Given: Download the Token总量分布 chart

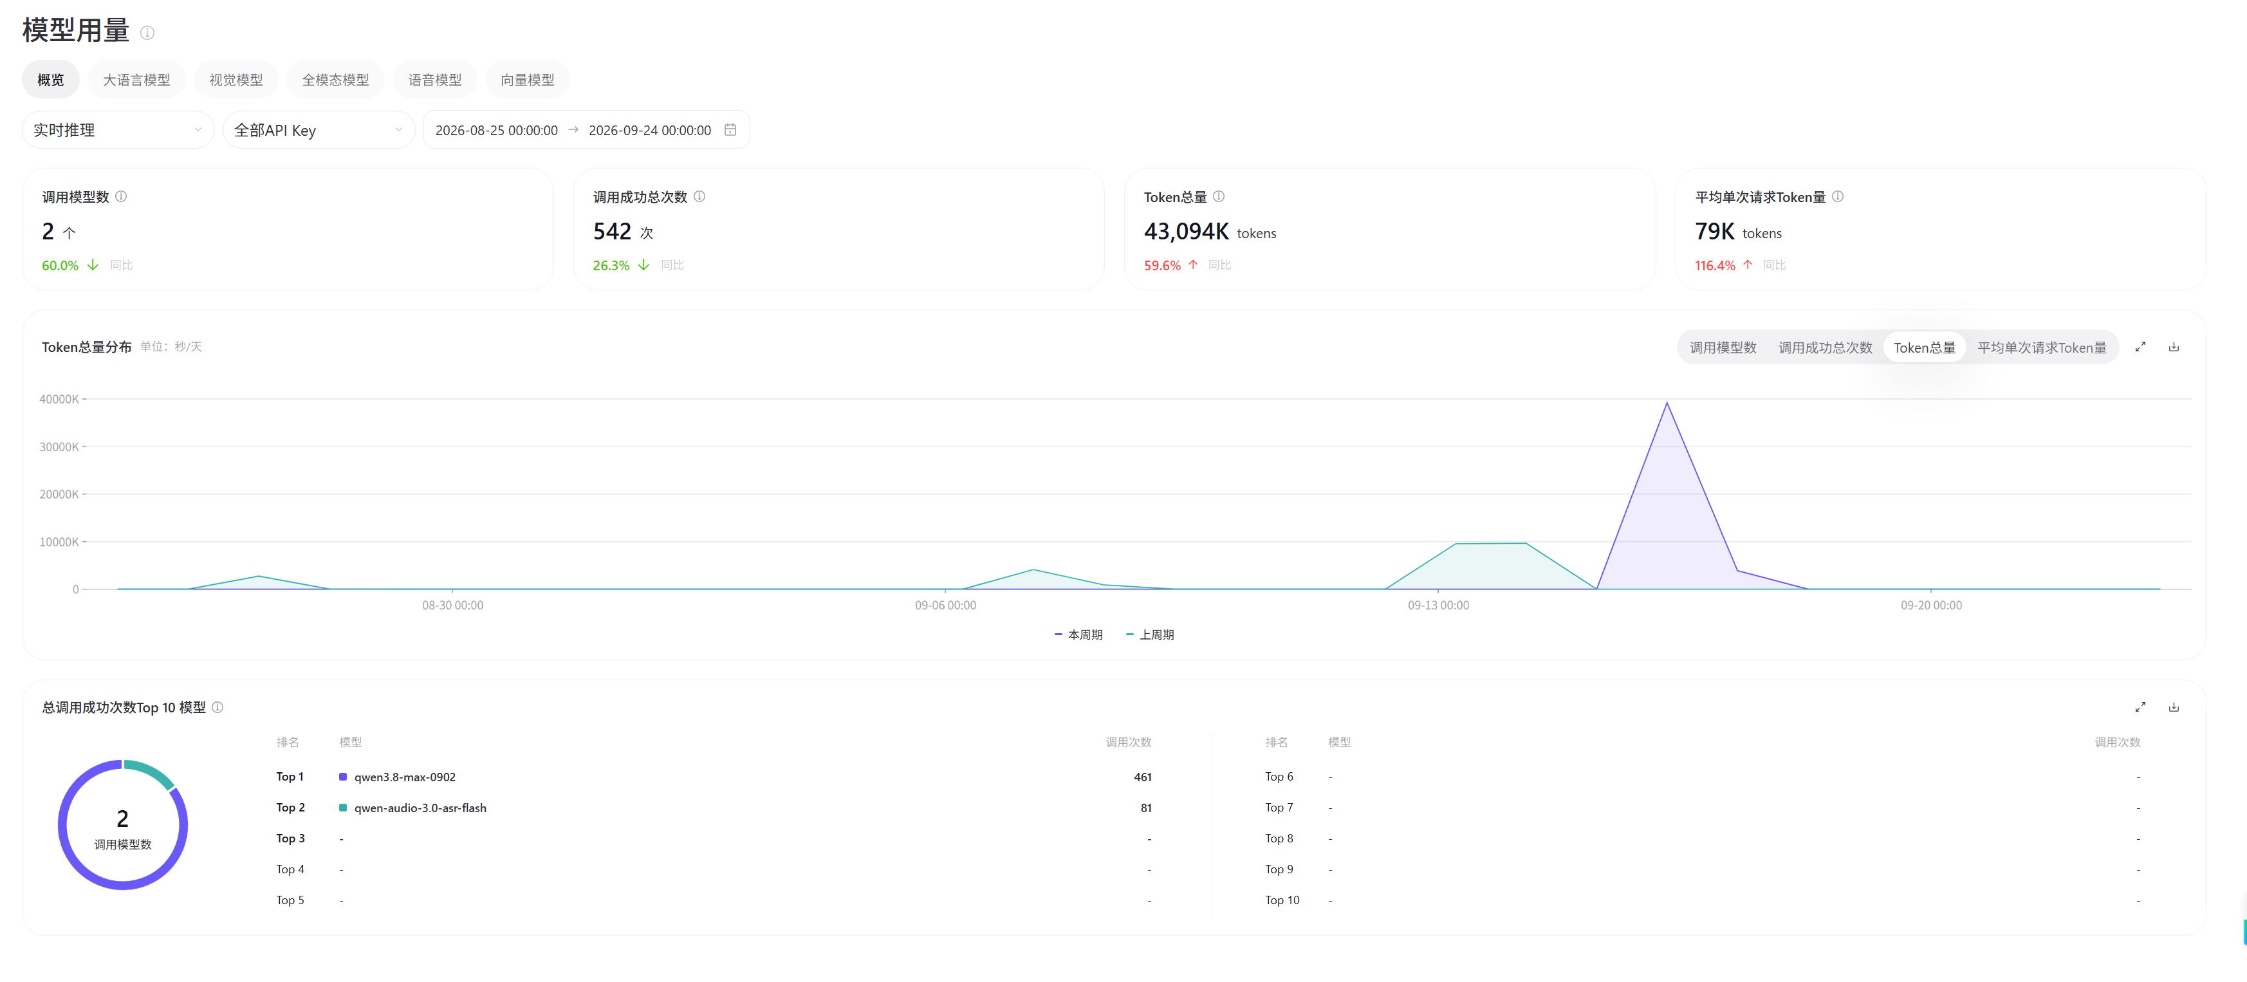Looking at the screenshot, I should point(2174,347).
